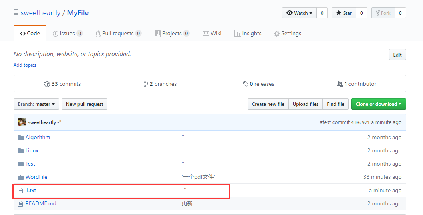Screen dimensions: 423x215
Task: Expand the Clone or download dropdown
Action: pyautogui.click(x=379, y=104)
